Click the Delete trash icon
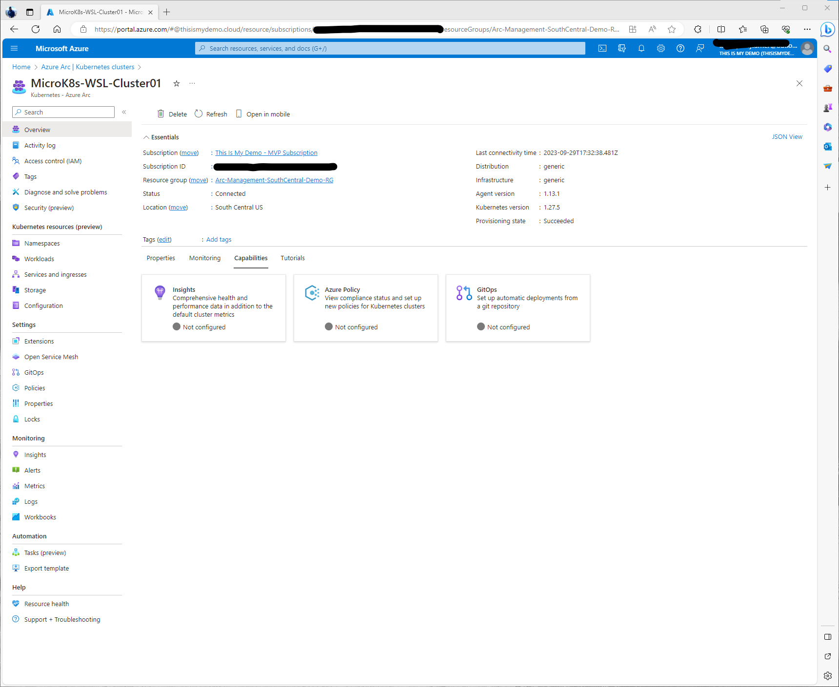 pyautogui.click(x=161, y=114)
